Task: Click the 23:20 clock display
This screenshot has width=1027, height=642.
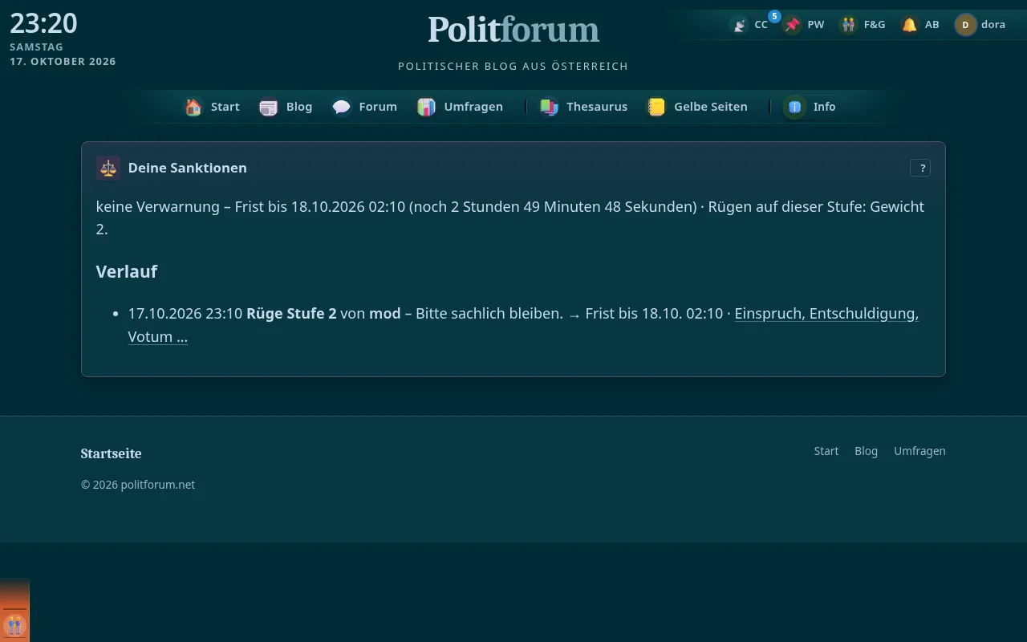Action: [x=43, y=23]
